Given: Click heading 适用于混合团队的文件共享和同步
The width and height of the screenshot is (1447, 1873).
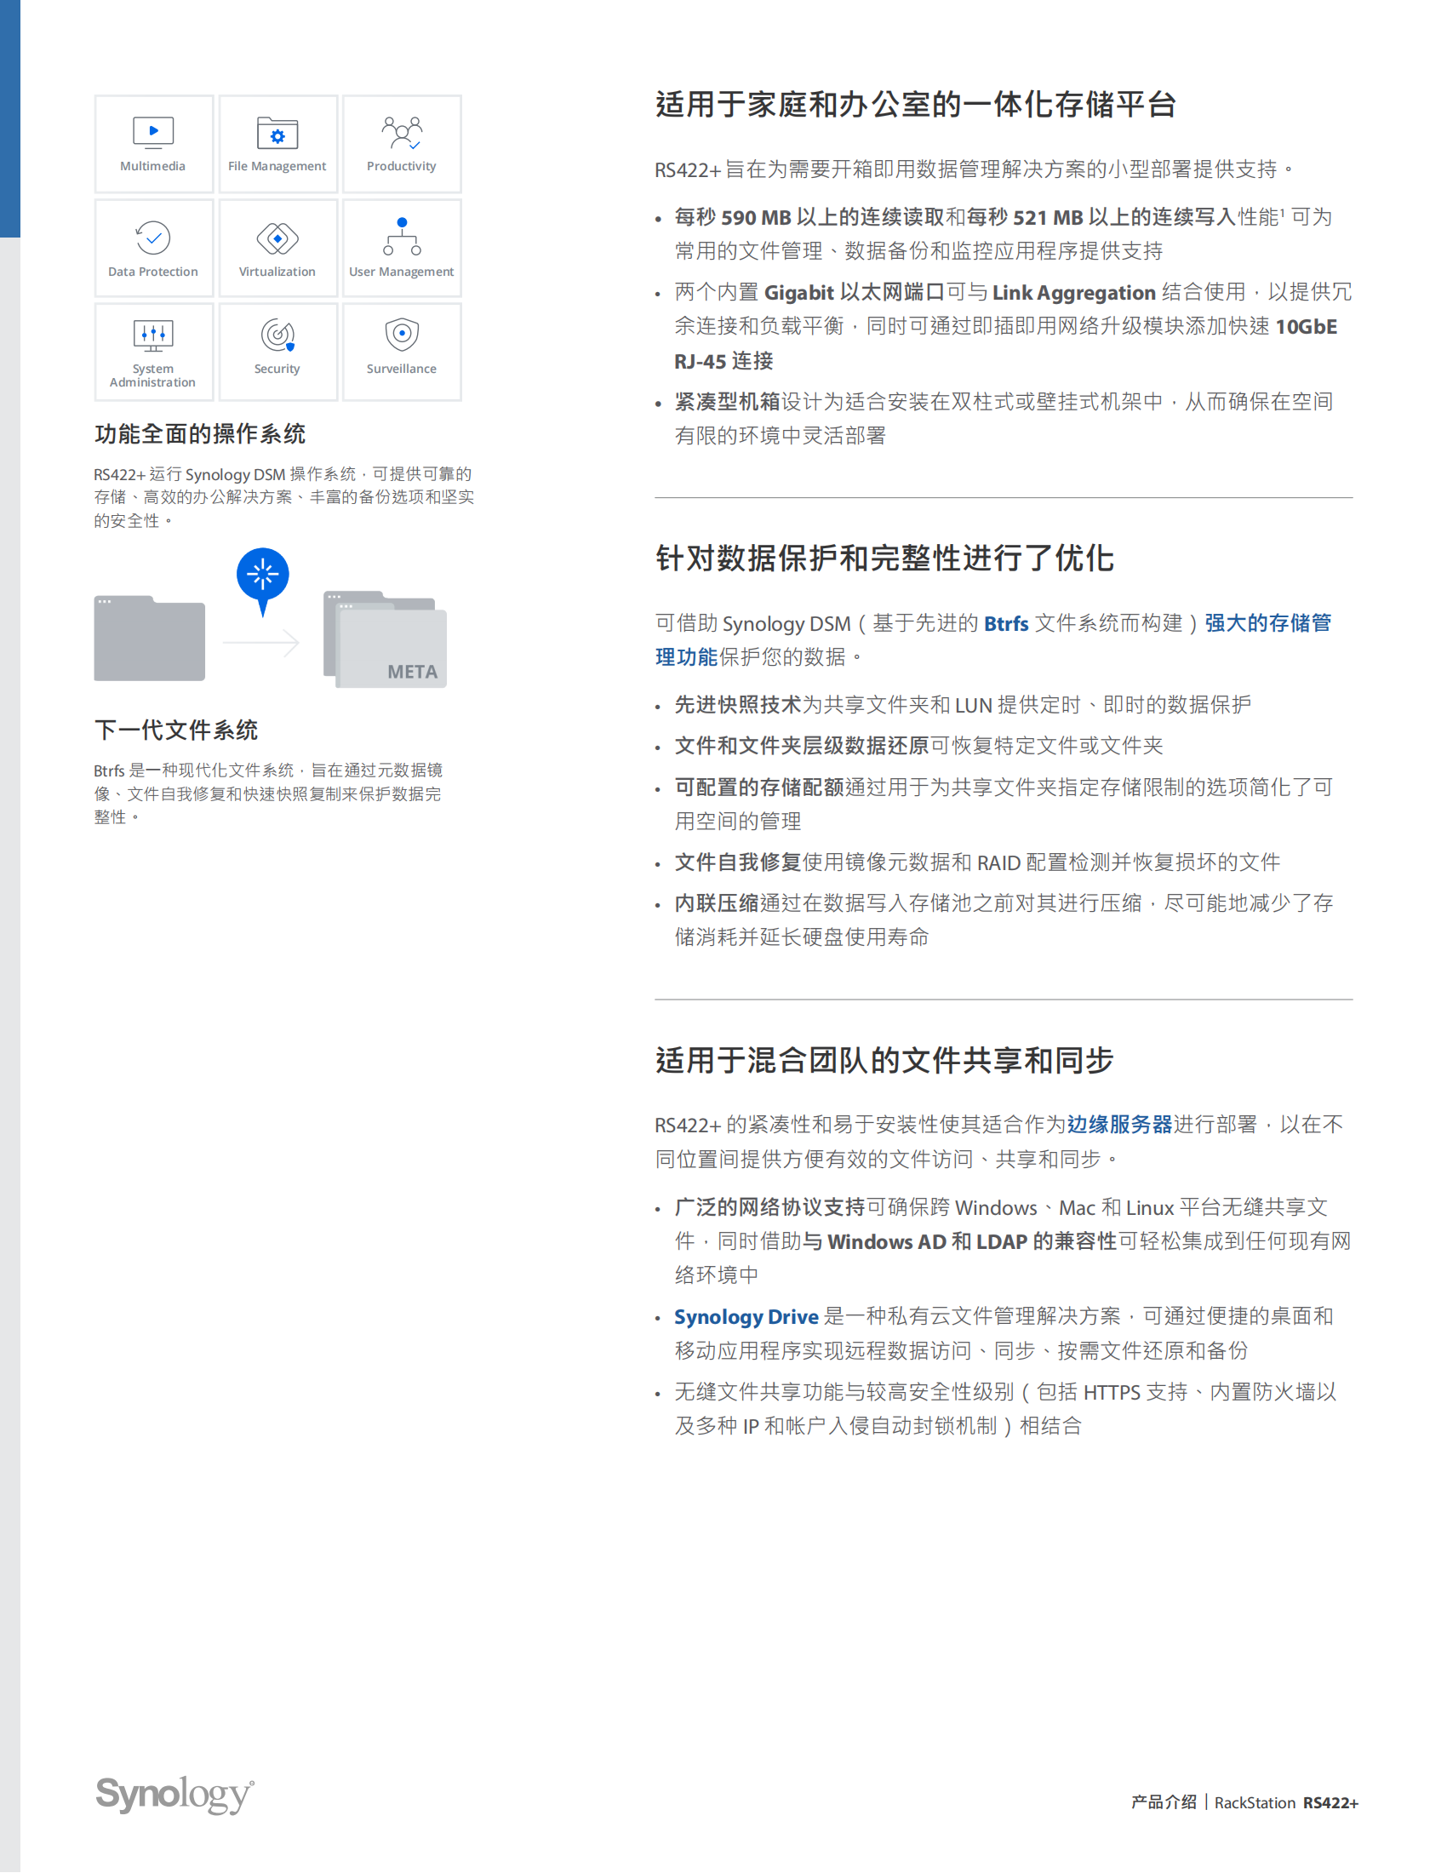Looking at the screenshot, I should (884, 1061).
